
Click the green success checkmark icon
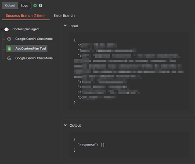point(35,6)
